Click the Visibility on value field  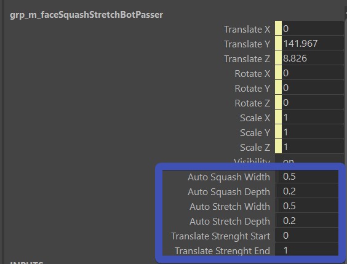[309, 159]
